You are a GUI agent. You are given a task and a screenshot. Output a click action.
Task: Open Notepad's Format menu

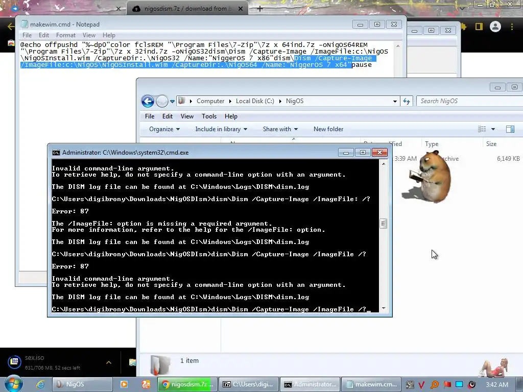pos(66,35)
